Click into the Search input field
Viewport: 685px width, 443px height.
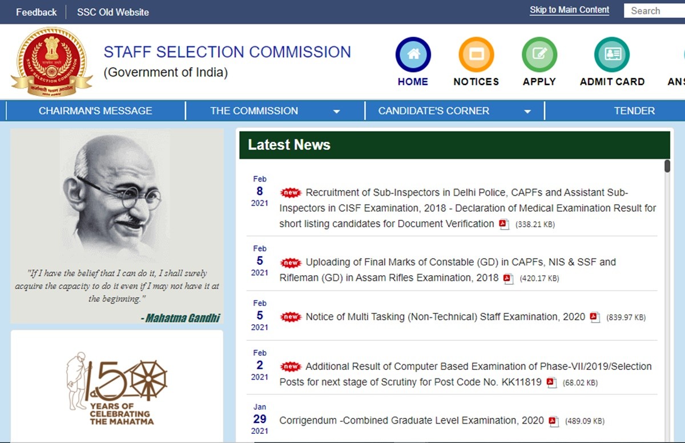point(654,11)
